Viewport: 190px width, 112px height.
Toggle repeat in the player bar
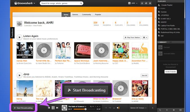110,108
